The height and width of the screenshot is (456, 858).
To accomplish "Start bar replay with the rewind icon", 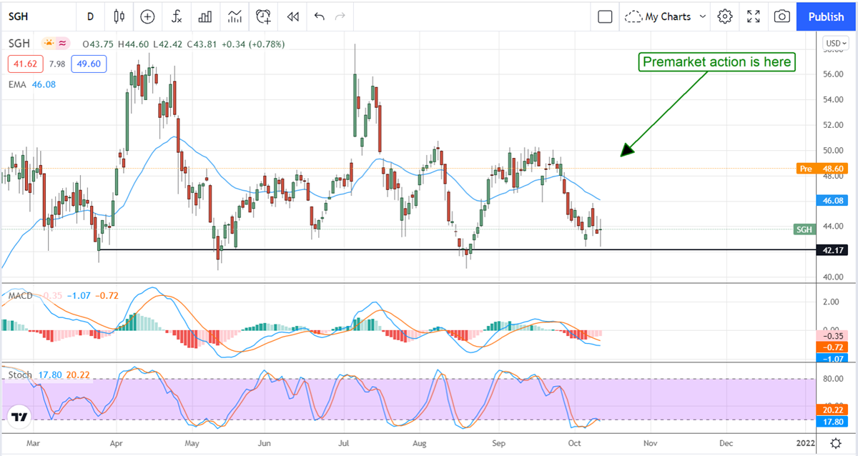I will [292, 16].
